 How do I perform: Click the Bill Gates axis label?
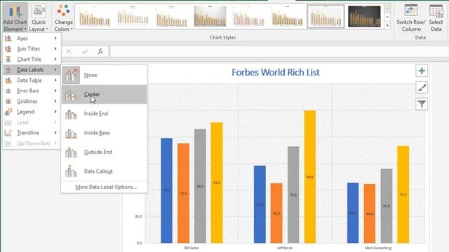tap(192, 248)
